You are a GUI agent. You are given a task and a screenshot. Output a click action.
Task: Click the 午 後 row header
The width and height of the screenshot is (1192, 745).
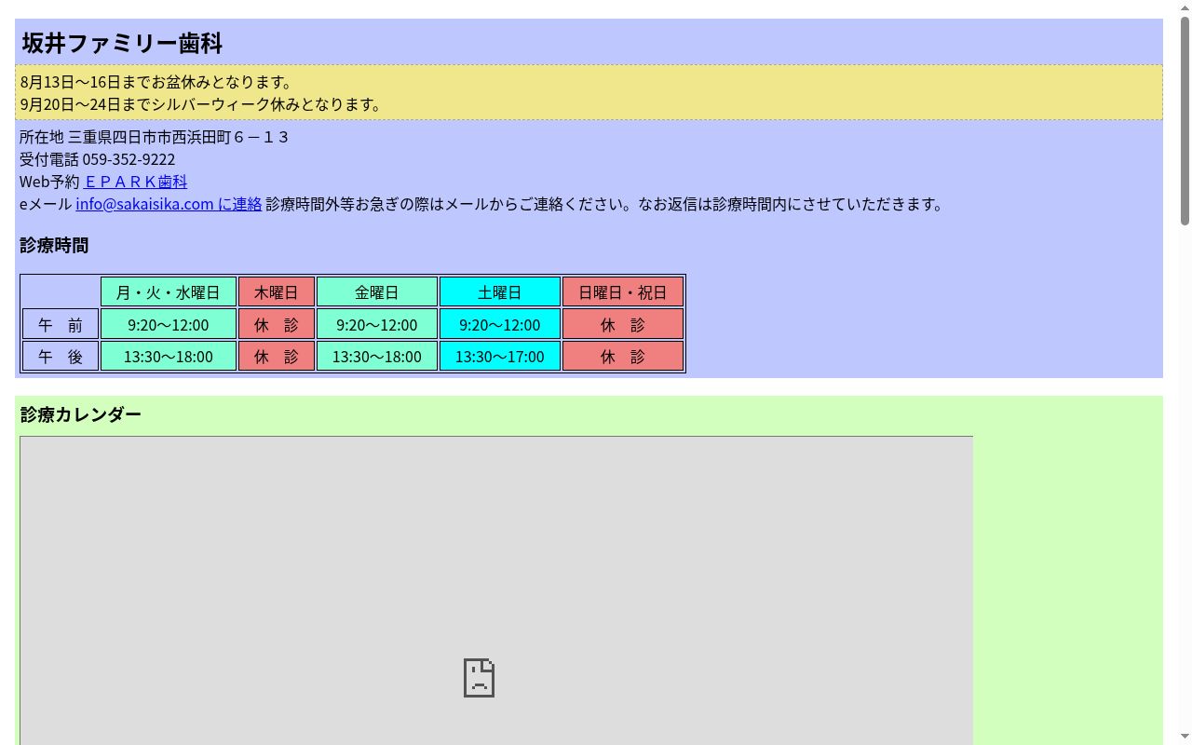click(x=61, y=356)
